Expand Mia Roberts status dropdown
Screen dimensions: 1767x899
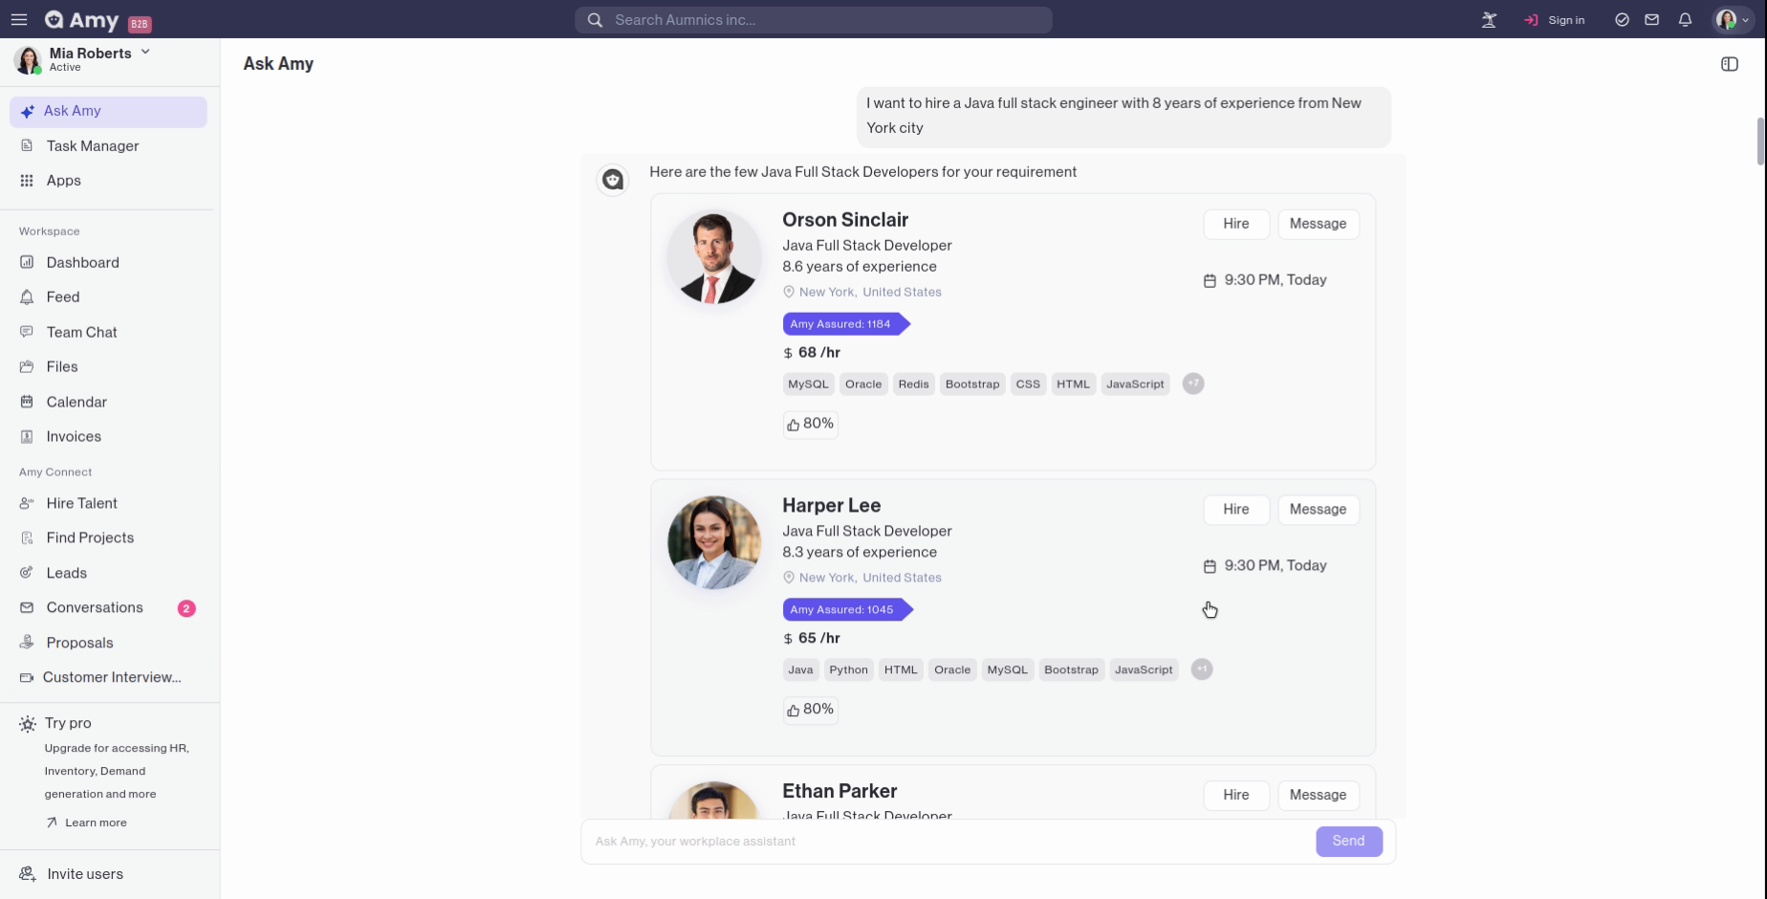pyautogui.click(x=145, y=53)
